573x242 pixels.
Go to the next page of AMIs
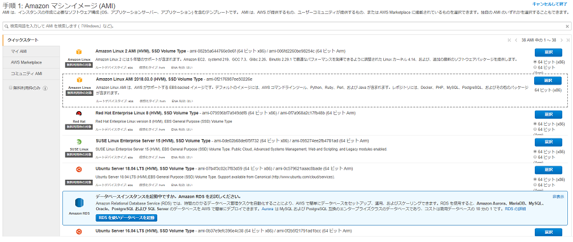[562, 40]
